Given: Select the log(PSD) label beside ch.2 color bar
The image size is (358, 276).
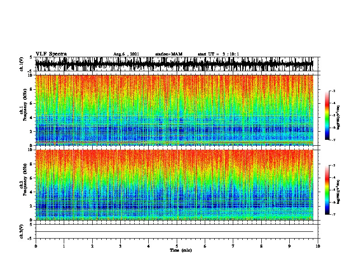Looking at the screenshot, I should coord(338,192).
